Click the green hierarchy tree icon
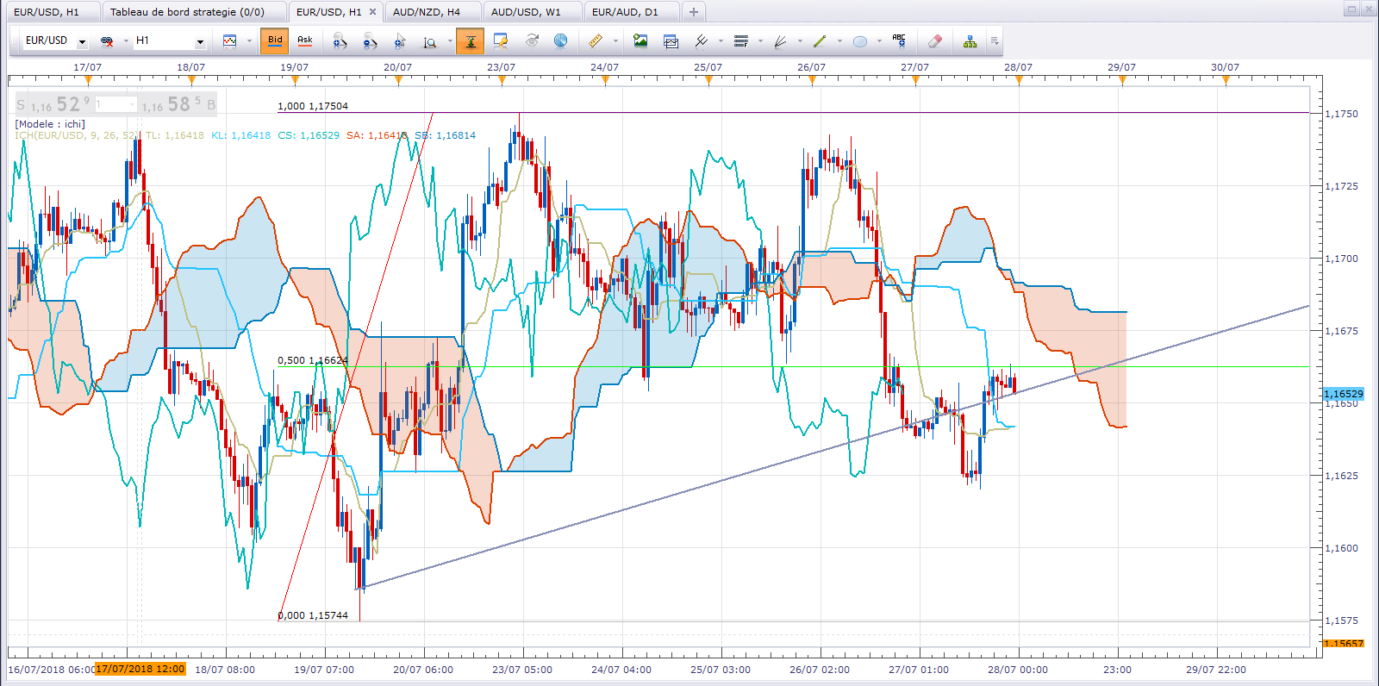Screen dimensions: 1379x686 coord(970,41)
